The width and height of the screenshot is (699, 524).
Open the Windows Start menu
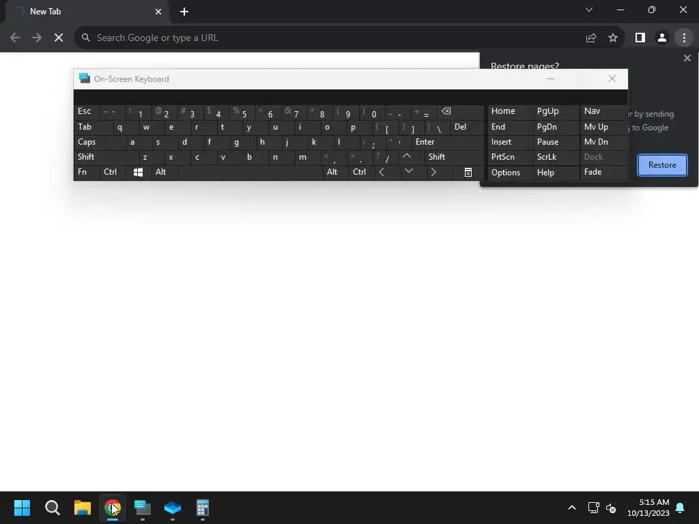coord(22,508)
